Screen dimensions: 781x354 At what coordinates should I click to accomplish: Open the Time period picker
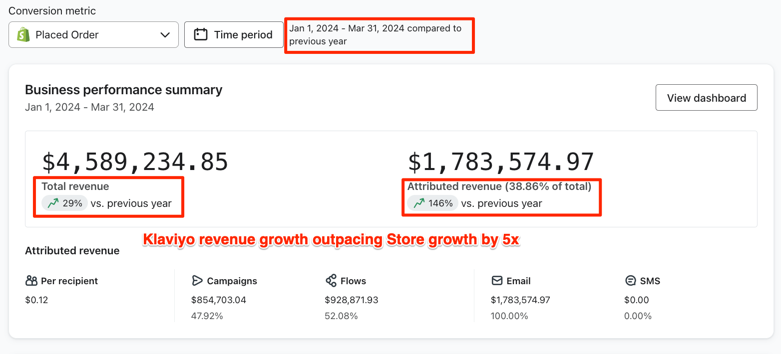[x=234, y=34]
